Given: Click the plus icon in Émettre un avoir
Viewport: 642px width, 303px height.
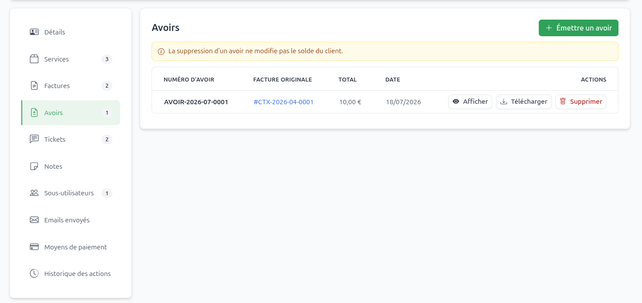Looking at the screenshot, I should (549, 28).
